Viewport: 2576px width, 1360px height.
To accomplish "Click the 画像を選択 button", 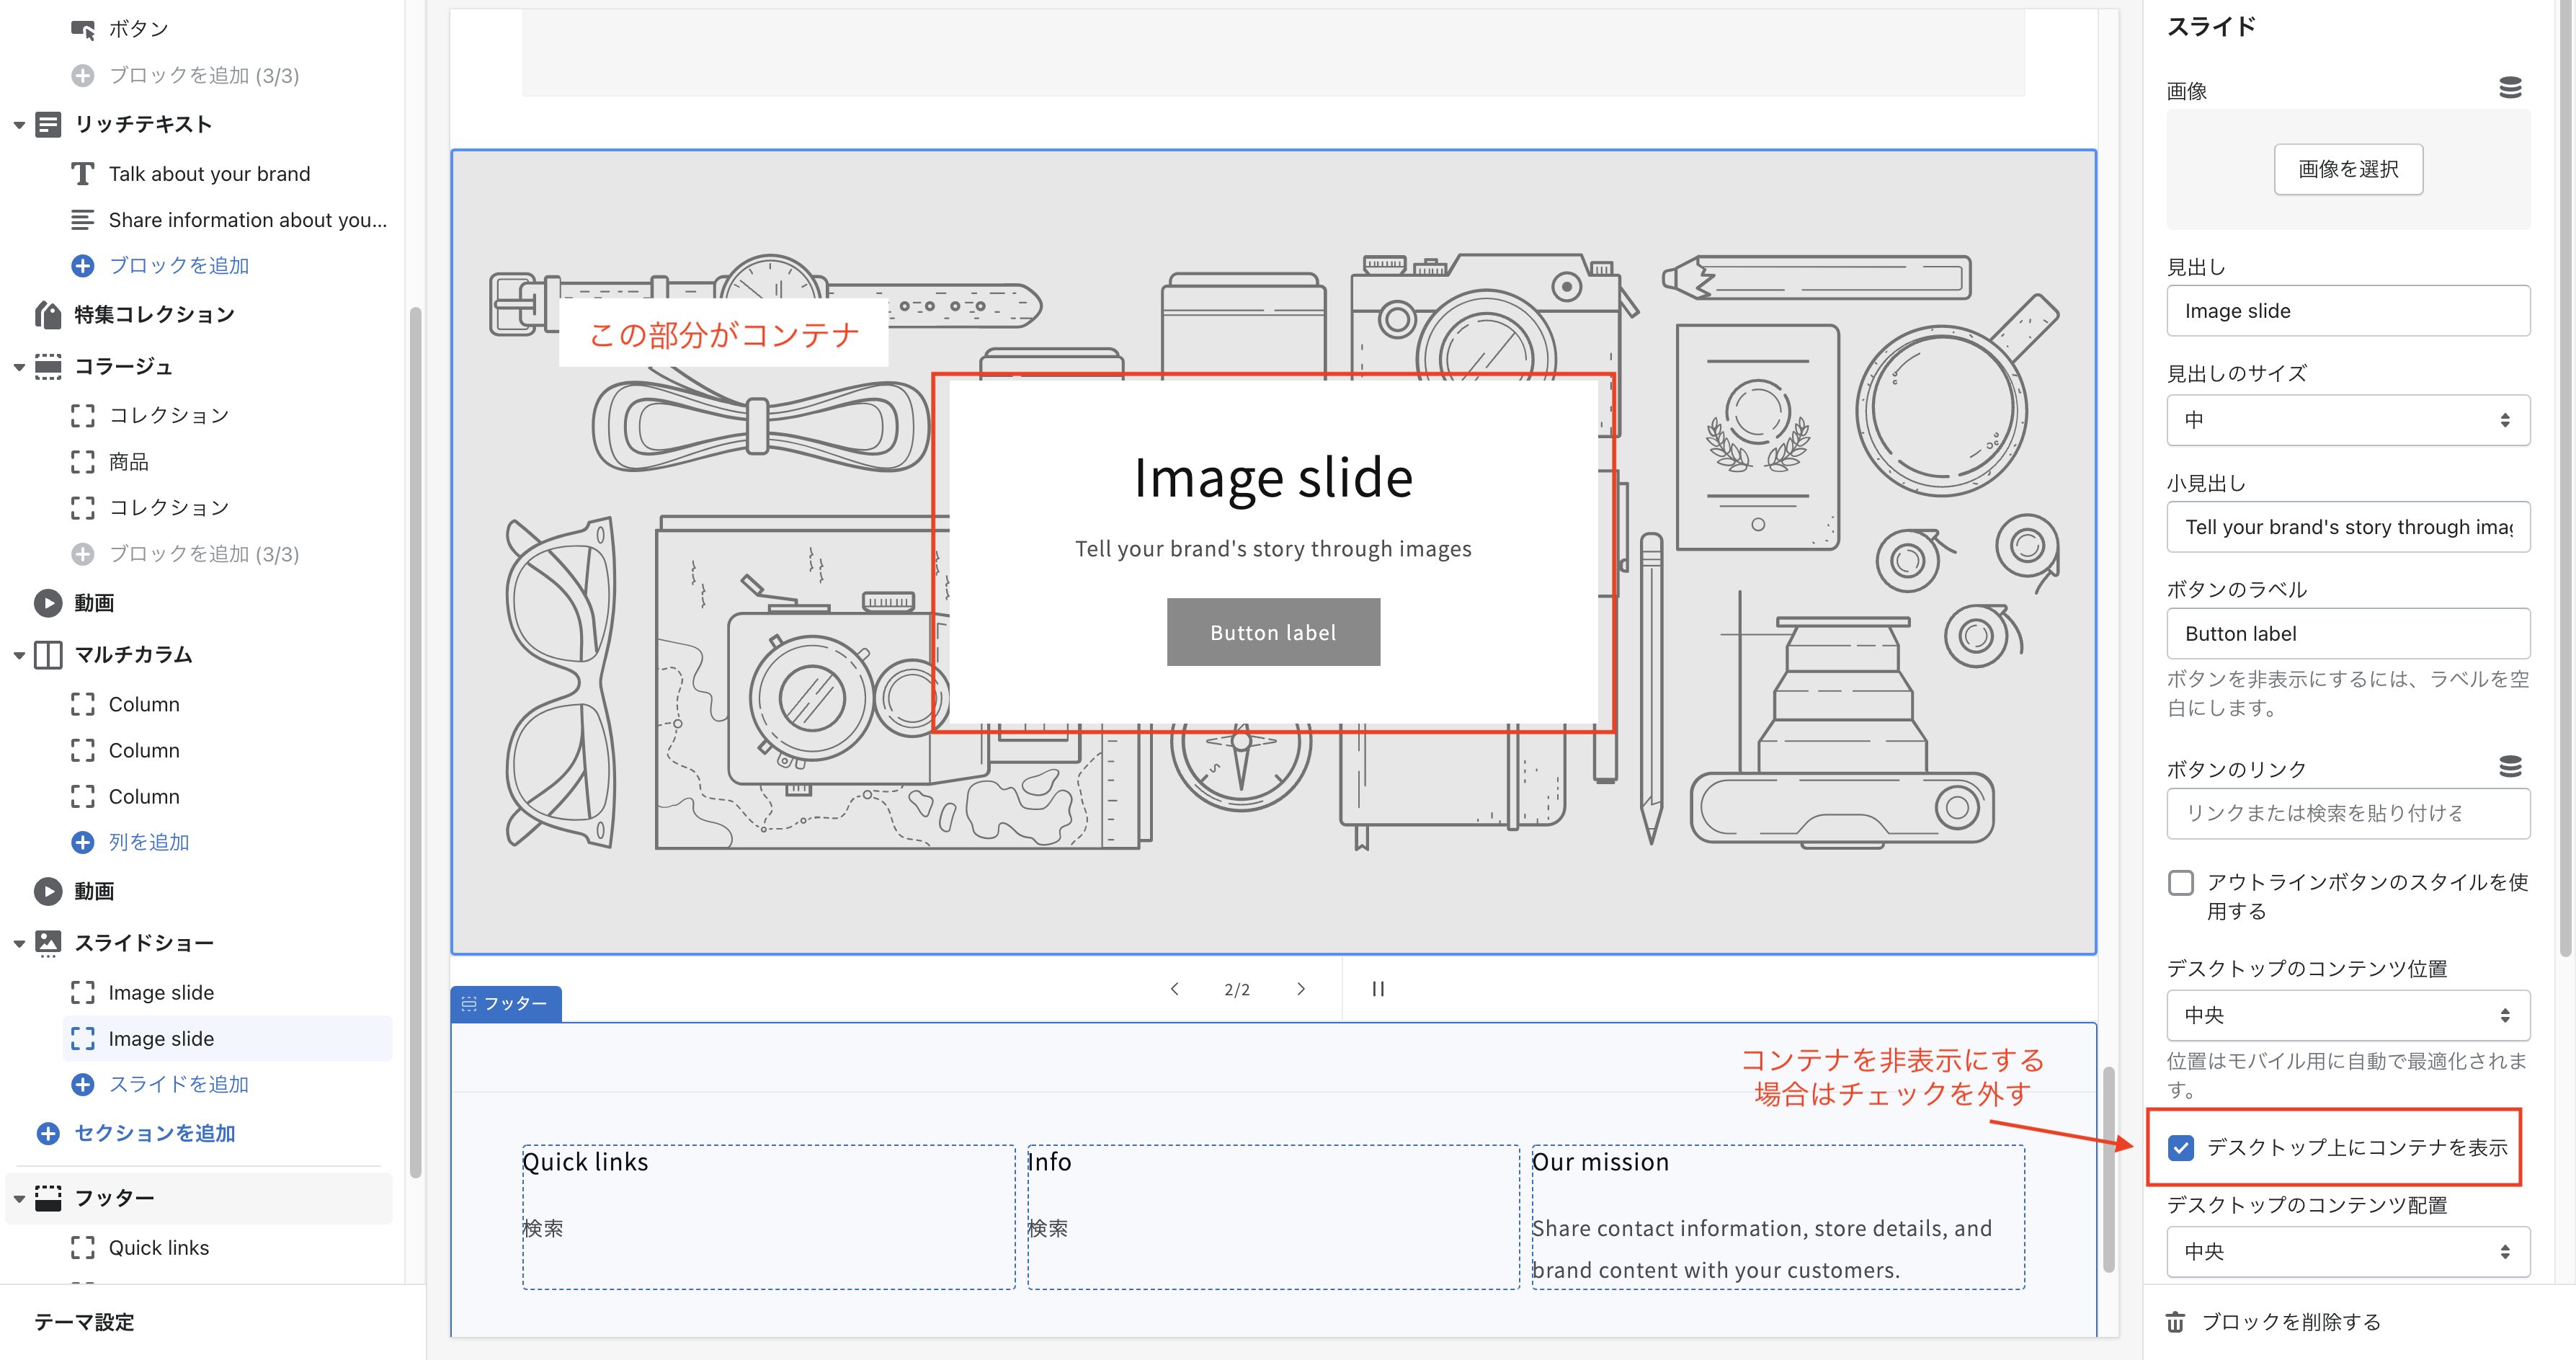I will coord(2348,169).
